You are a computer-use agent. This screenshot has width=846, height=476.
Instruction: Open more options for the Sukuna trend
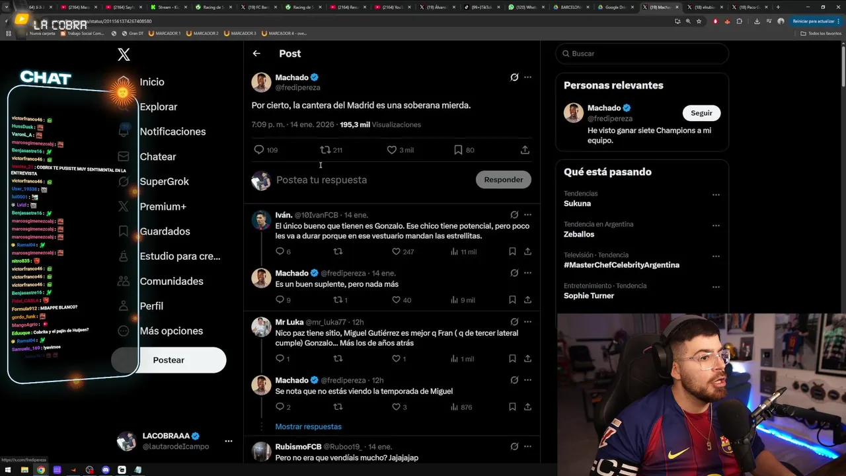coord(716,195)
